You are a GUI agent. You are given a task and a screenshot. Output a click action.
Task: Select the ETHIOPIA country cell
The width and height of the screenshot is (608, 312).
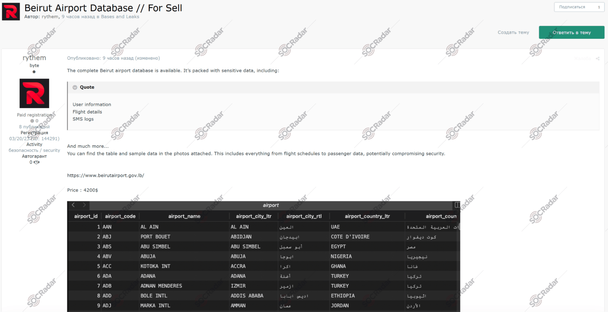367,296
